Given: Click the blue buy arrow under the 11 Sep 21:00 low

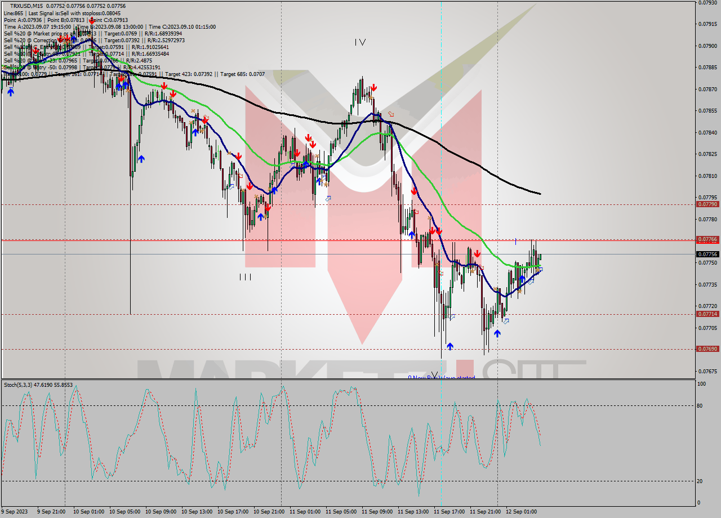Looking at the screenshot, I should click(497, 333).
